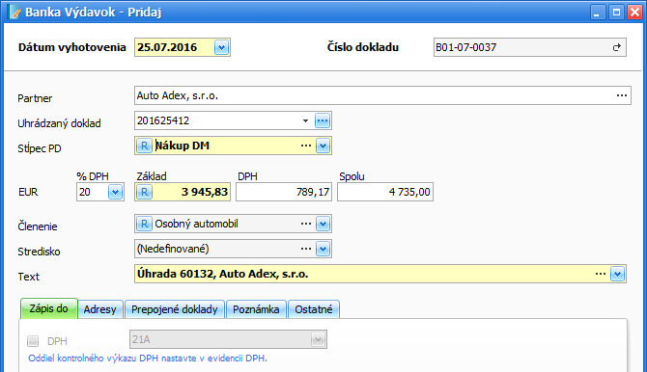Click the Stredisko value (Nedefinované)
Viewport: 647px width, 372px height.
coord(173,249)
